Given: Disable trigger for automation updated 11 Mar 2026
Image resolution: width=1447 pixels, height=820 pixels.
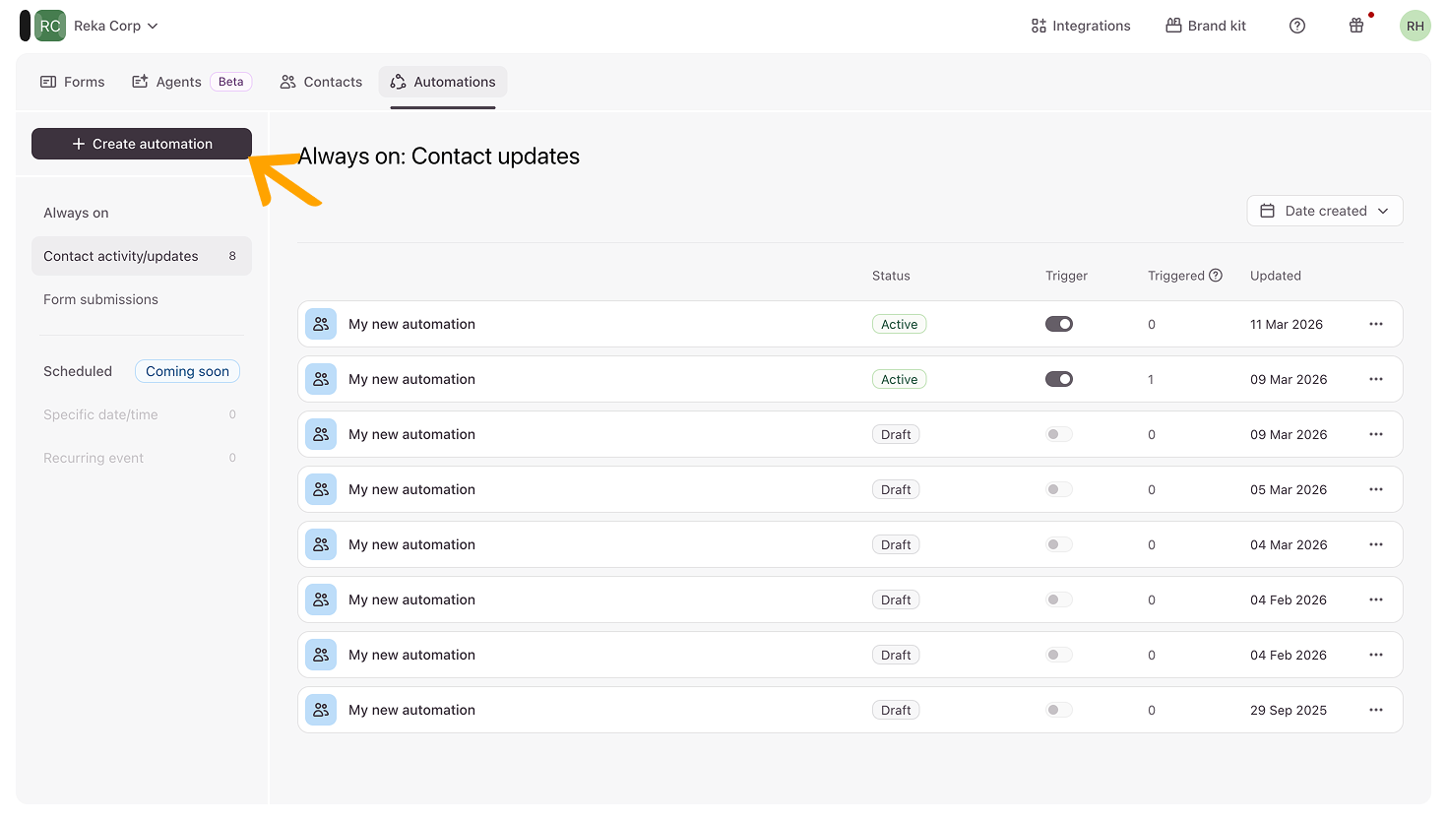Looking at the screenshot, I should click(x=1059, y=324).
